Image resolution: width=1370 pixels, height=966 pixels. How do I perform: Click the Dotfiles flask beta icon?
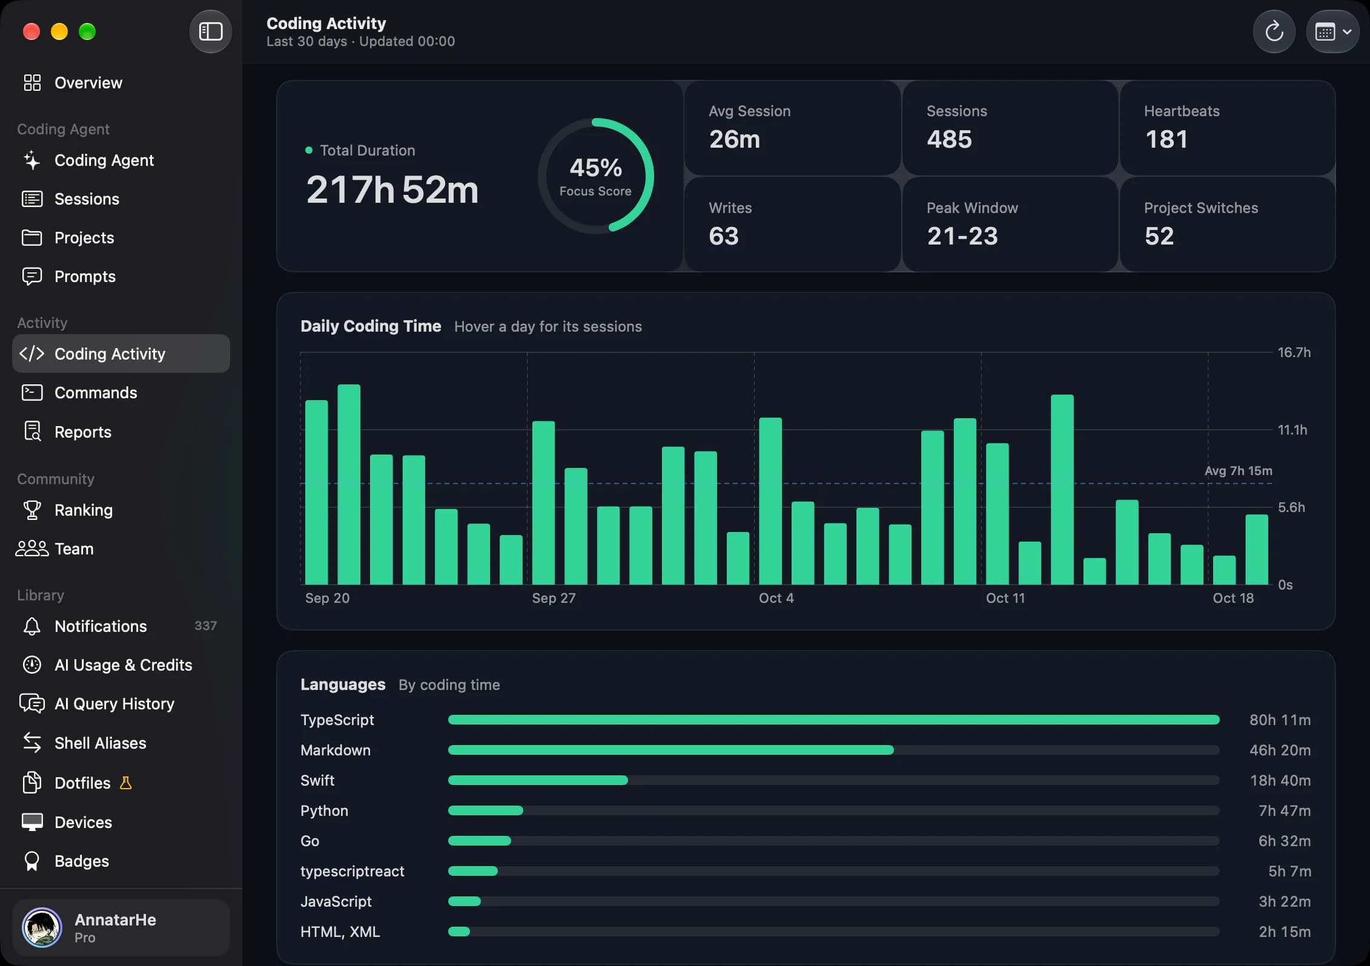click(125, 783)
